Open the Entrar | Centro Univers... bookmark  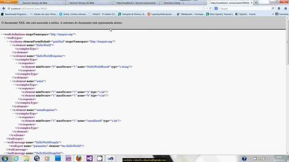73,14
